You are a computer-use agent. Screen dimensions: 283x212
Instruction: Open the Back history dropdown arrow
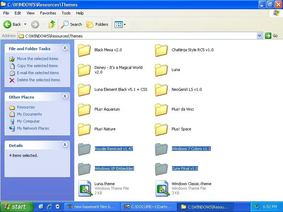point(25,24)
